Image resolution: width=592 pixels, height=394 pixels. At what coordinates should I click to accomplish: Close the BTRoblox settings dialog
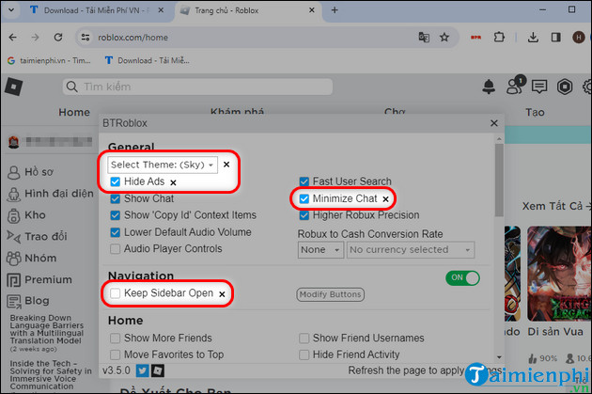(494, 123)
